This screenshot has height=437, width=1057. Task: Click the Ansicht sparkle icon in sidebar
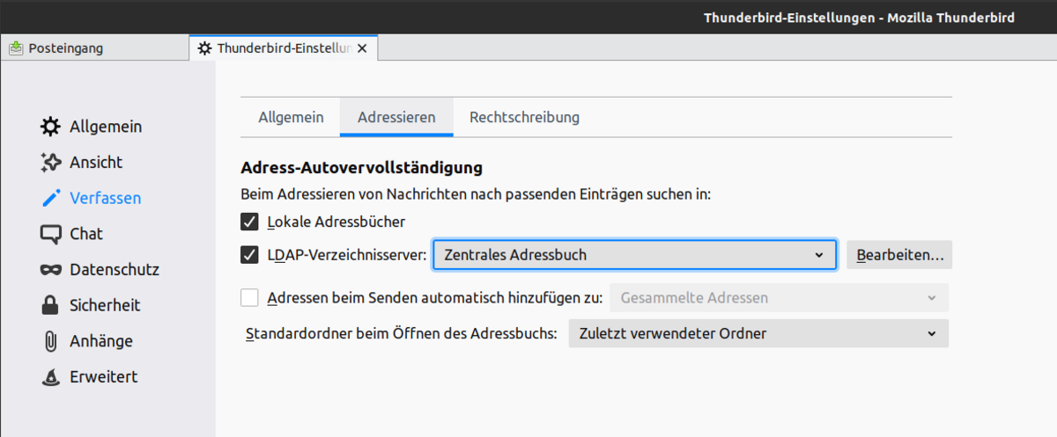point(50,163)
